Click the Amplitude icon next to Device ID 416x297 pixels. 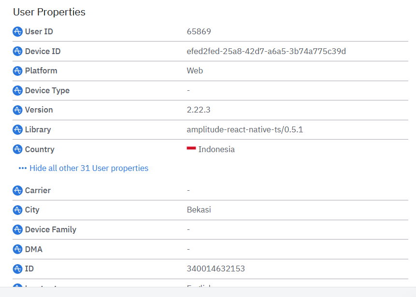pyautogui.click(x=17, y=51)
